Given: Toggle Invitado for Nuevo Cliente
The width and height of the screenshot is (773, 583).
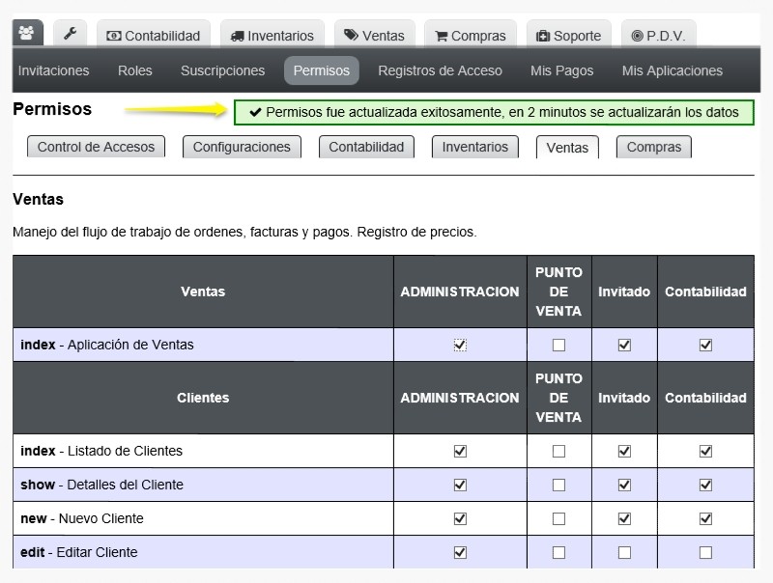Looking at the screenshot, I should pos(624,518).
